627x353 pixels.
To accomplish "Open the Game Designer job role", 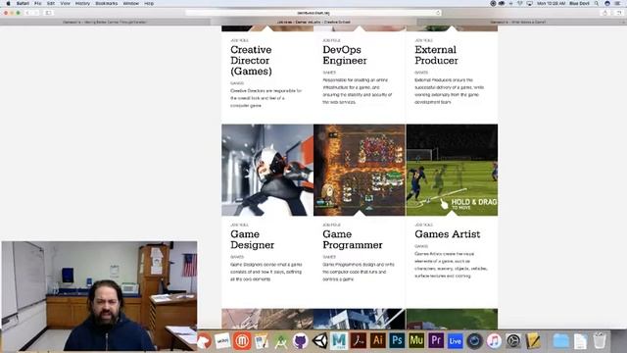I will [x=253, y=239].
